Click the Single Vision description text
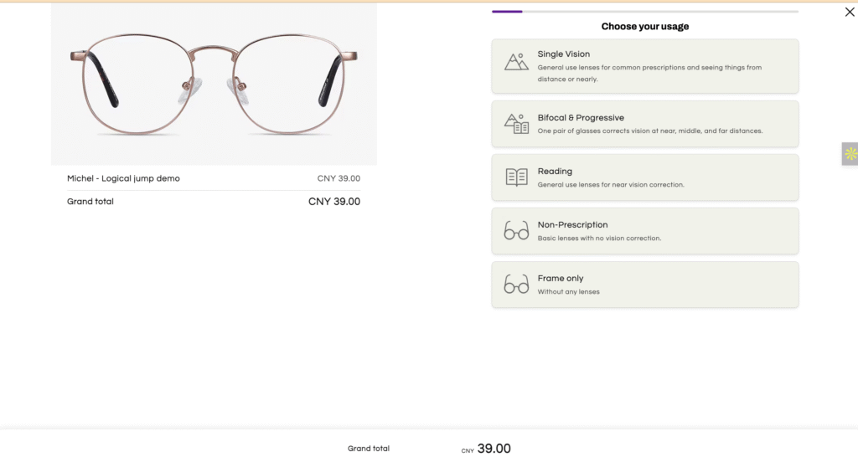Screen dimensions: 858x462 [x=649, y=74]
